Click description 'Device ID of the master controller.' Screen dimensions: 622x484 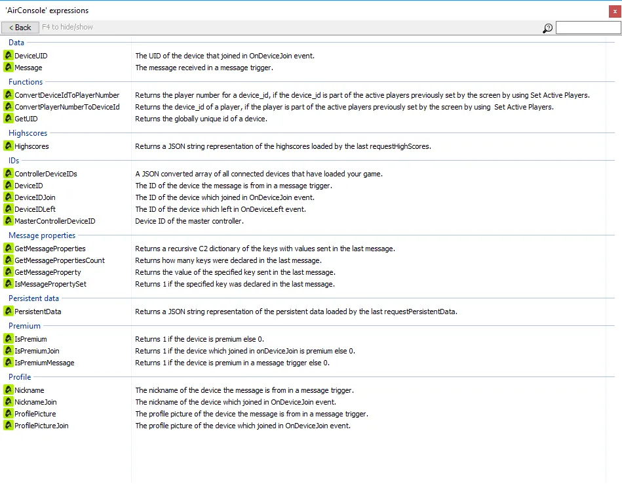click(x=189, y=221)
